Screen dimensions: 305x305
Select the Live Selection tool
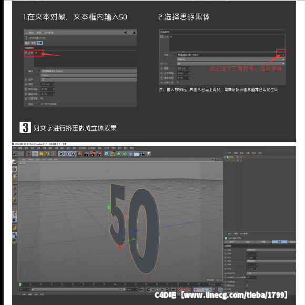click(x=29, y=154)
